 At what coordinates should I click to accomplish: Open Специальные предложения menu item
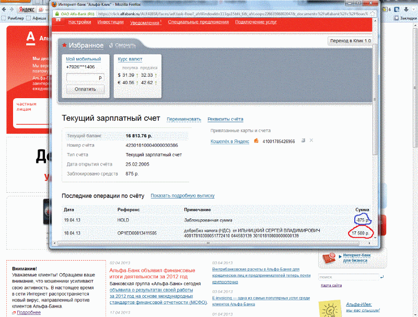coord(198,22)
